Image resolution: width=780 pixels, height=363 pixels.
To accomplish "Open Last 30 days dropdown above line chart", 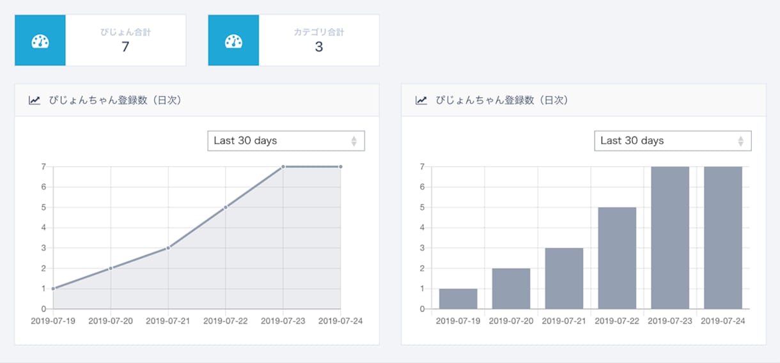I will [286, 141].
